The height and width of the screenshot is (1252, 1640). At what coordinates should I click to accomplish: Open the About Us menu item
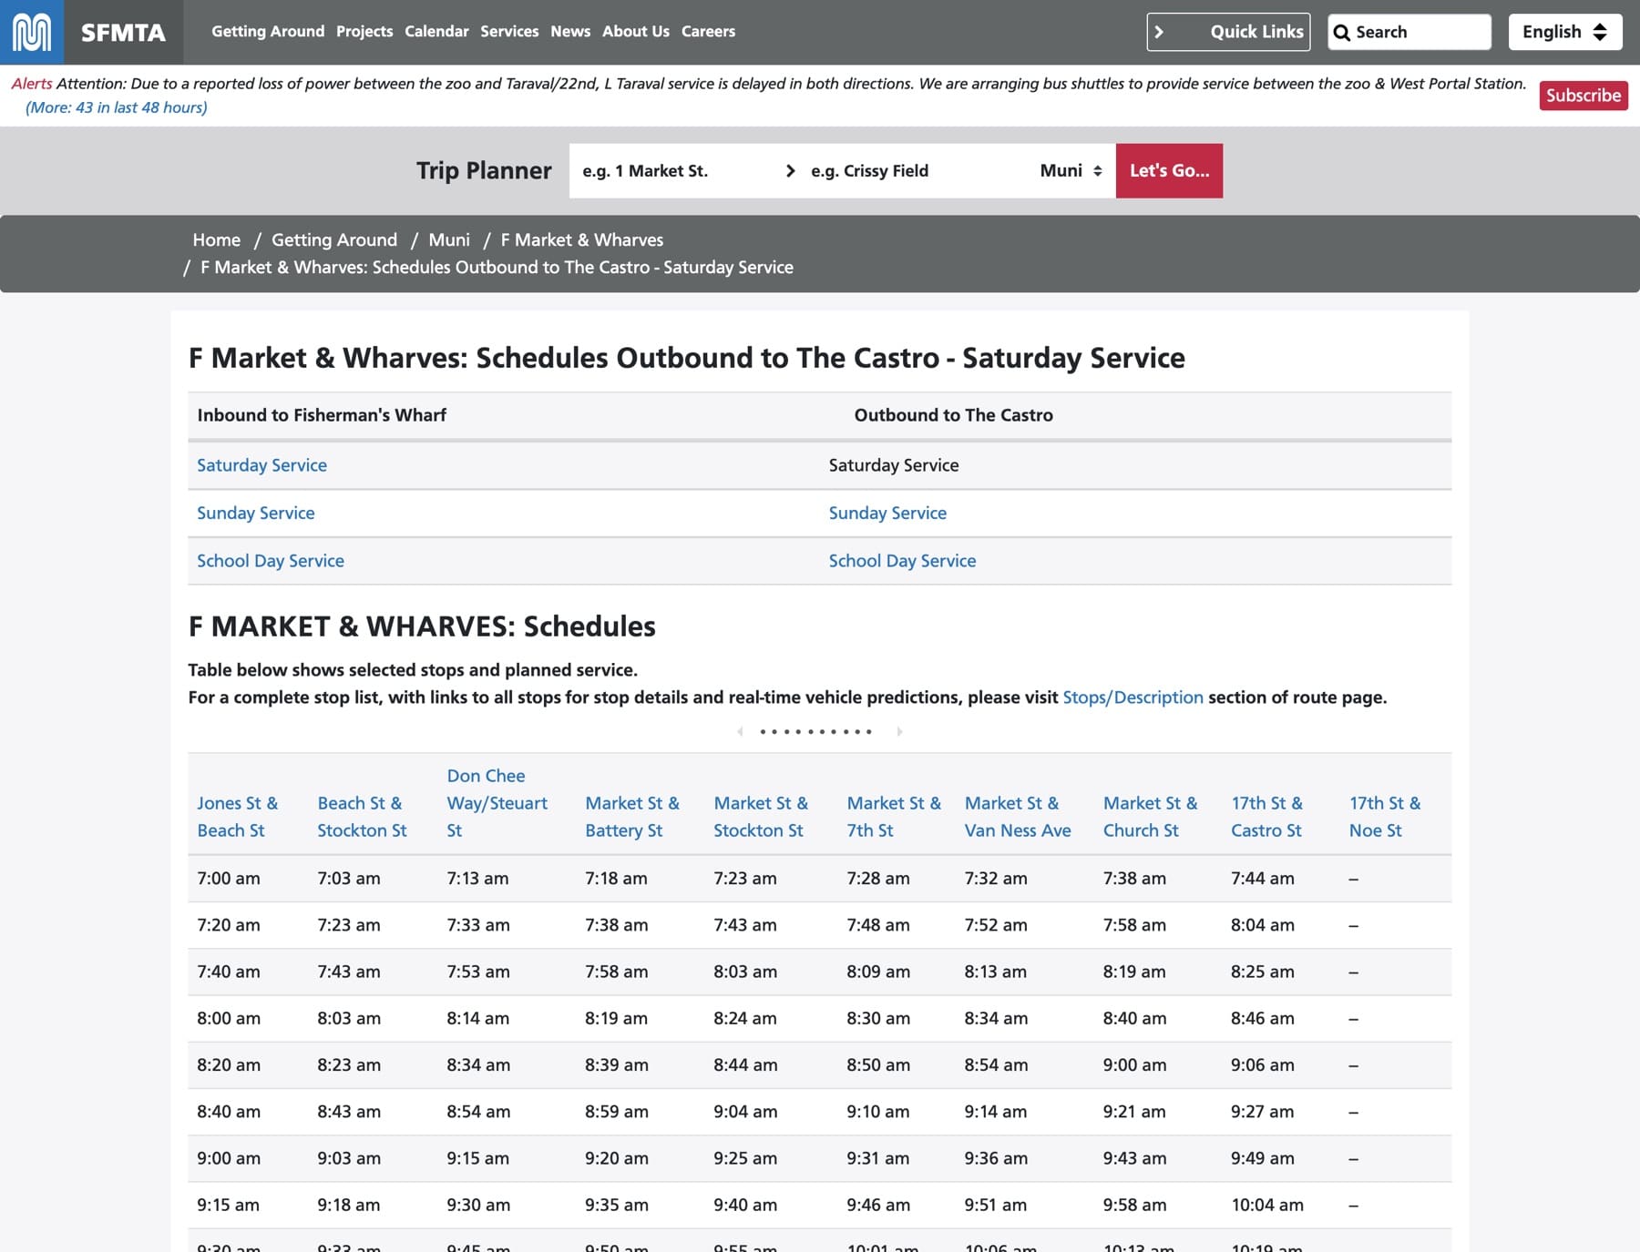point(636,31)
